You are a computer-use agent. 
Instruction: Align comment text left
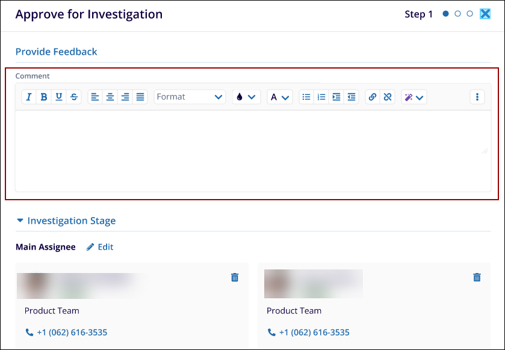tap(95, 97)
